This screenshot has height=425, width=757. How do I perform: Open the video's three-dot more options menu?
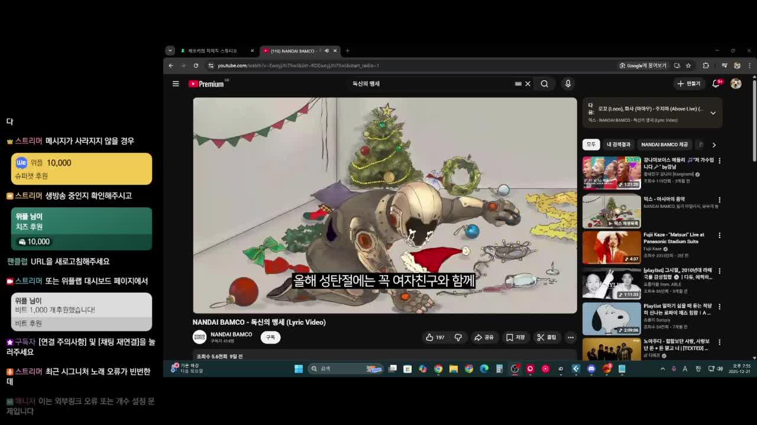click(x=570, y=337)
